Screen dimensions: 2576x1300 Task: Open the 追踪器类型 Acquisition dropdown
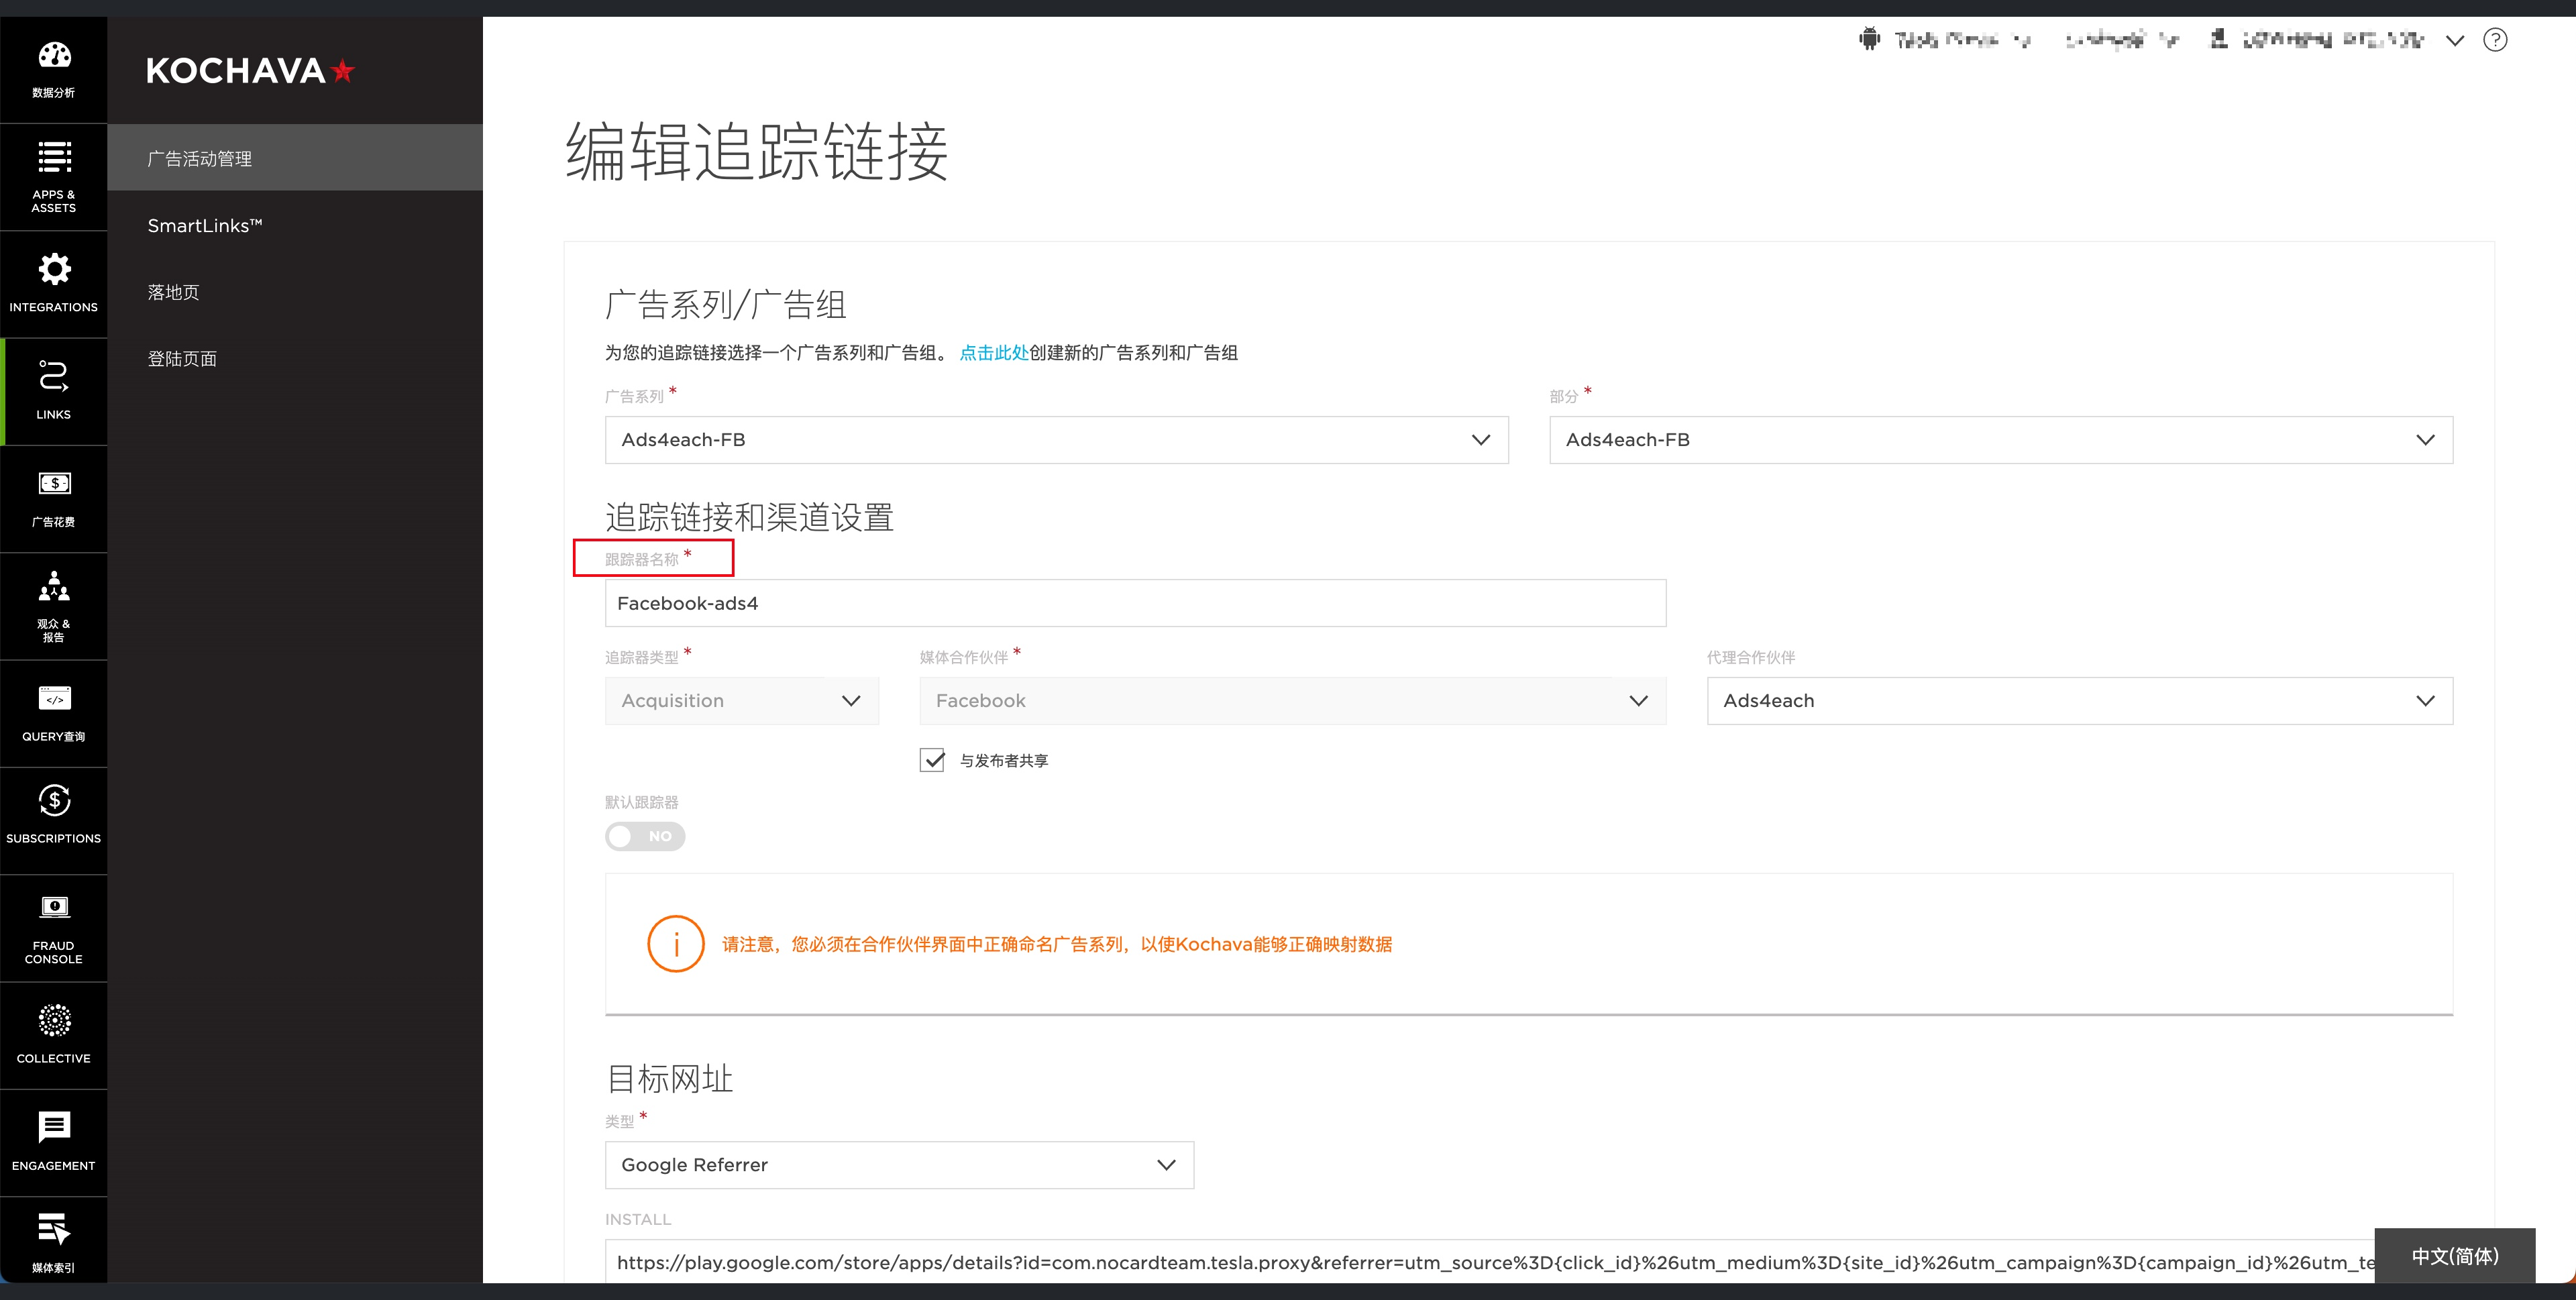(x=741, y=701)
